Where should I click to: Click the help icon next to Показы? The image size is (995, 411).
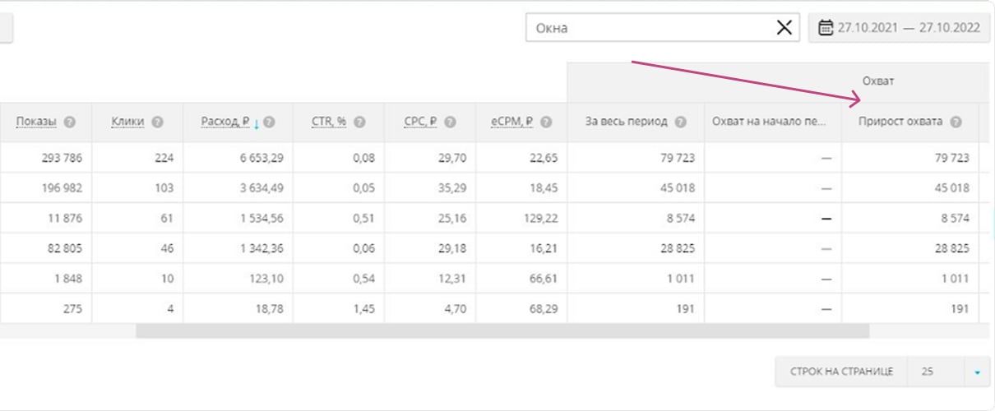pos(70,122)
